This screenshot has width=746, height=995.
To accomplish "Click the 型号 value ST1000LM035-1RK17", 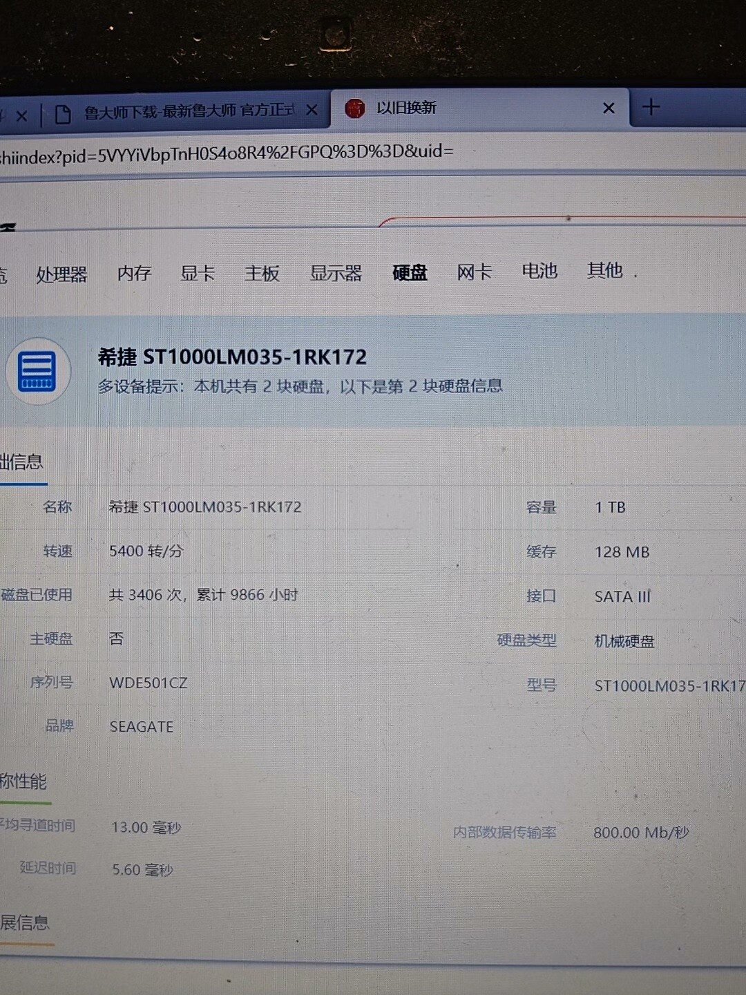I will coord(669,686).
